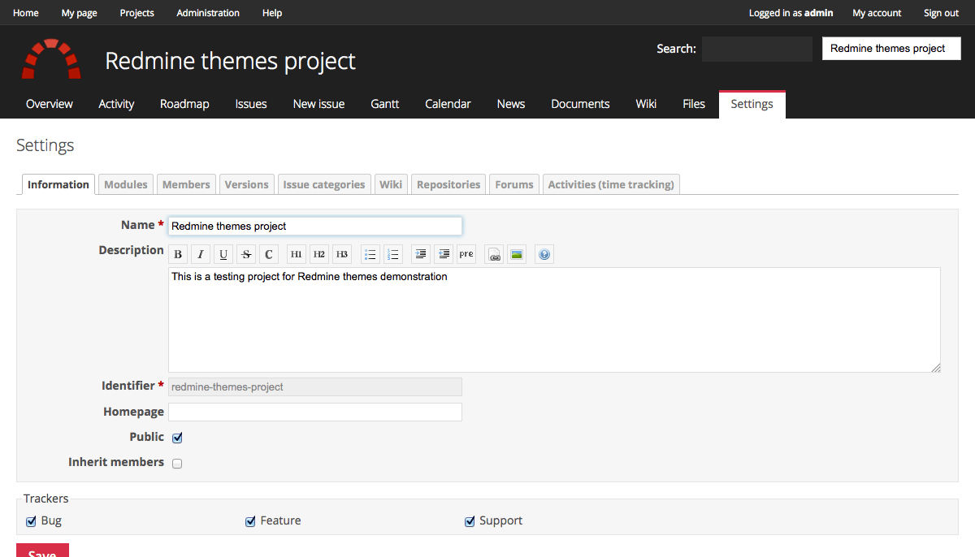Open the Projects link in top menu
Viewport: 975px width, 557px height.
pyautogui.click(x=136, y=13)
